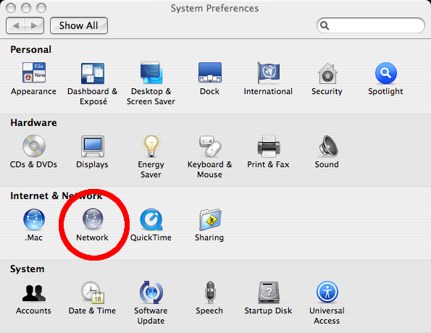
Task: Click into the search field
Action: pos(371,25)
